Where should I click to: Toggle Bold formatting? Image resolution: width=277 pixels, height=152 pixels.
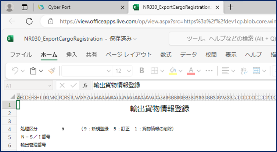point(142,70)
